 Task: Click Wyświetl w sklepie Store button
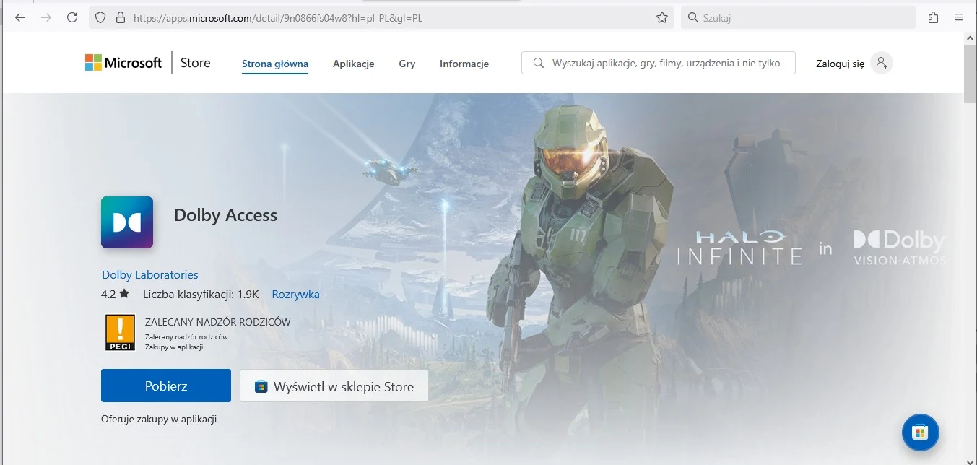point(334,386)
